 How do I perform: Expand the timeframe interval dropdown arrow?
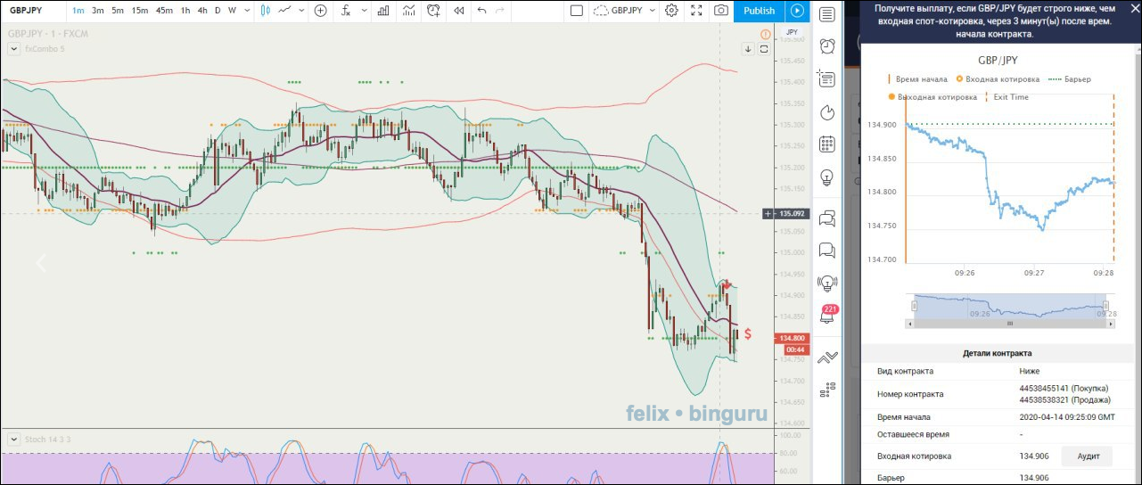click(x=246, y=11)
